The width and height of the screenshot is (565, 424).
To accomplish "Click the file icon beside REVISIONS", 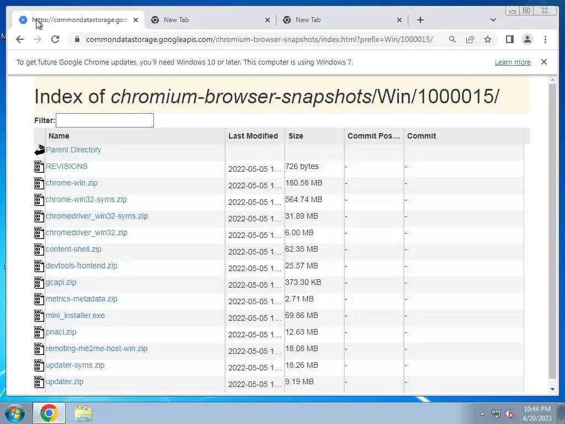I will coord(39,167).
